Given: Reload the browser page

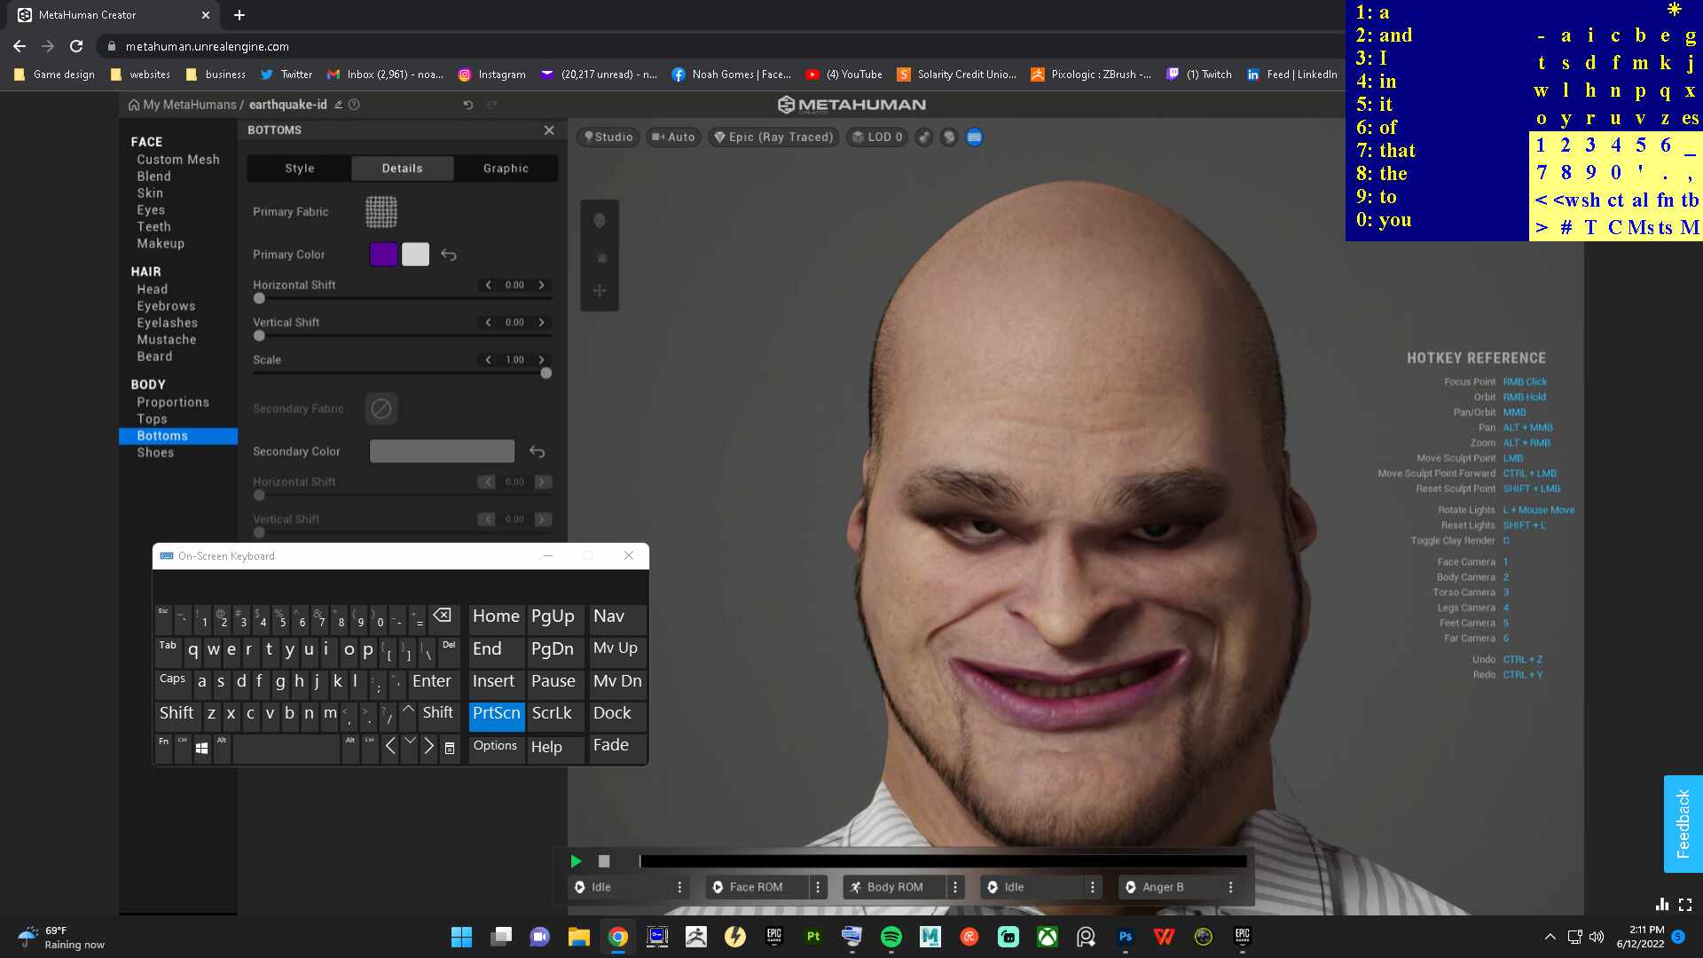Looking at the screenshot, I should 76,46.
